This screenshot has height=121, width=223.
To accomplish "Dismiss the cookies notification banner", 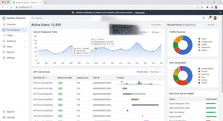I will pos(220,12).
